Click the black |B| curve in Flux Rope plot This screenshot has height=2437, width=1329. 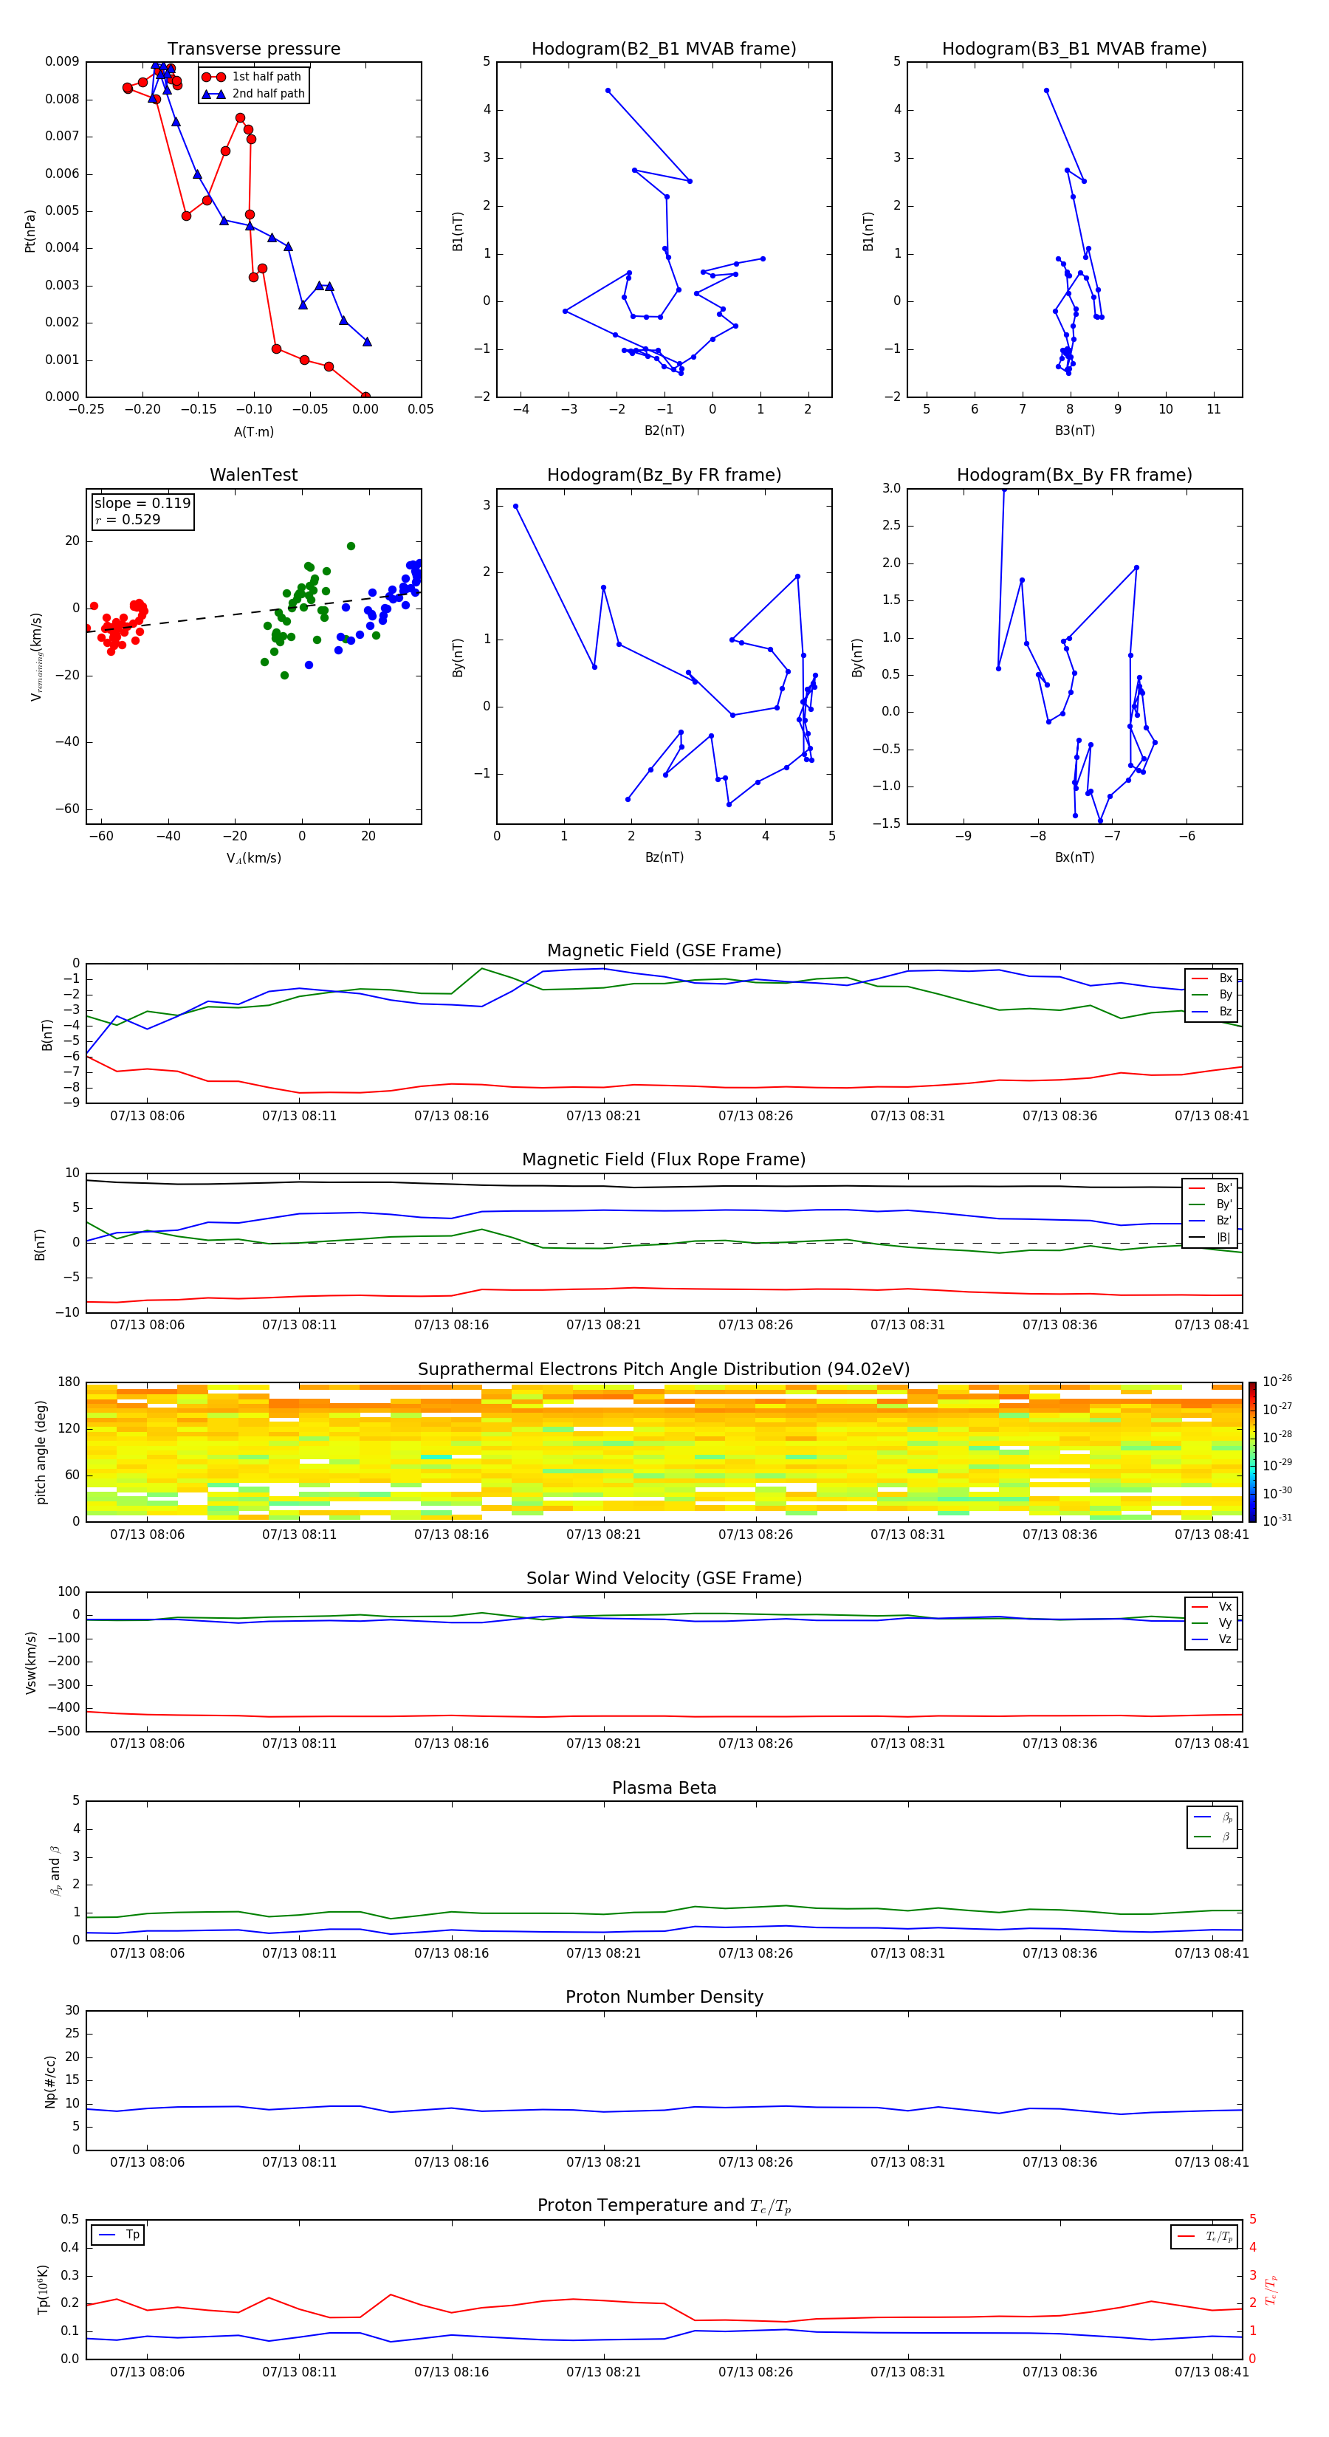point(662,1186)
